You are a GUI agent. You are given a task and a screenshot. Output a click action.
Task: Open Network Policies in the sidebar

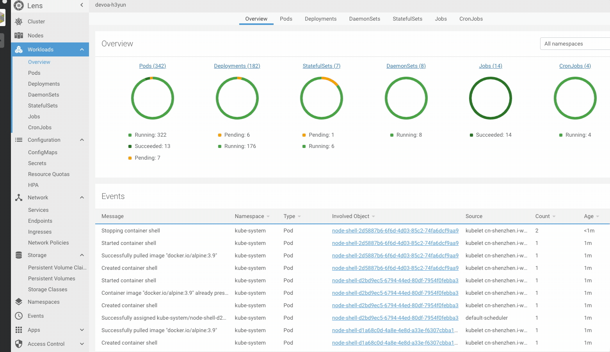click(x=48, y=243)
